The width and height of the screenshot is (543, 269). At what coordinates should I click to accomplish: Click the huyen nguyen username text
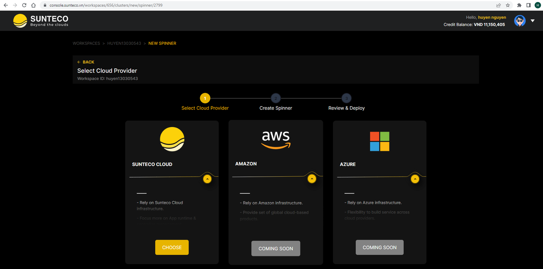tap(492, 17)
